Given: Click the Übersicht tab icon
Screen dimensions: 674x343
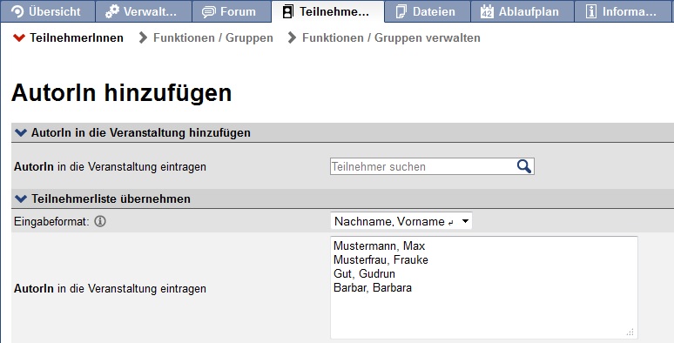Looking at the screenshot, I should click(x=17, y=11).
